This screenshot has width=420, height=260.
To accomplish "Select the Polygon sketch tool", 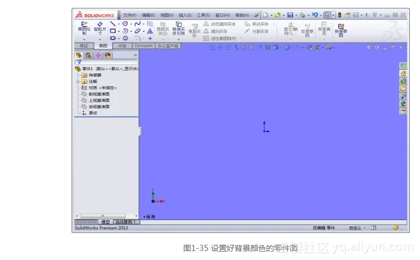I will coord(125,38).
